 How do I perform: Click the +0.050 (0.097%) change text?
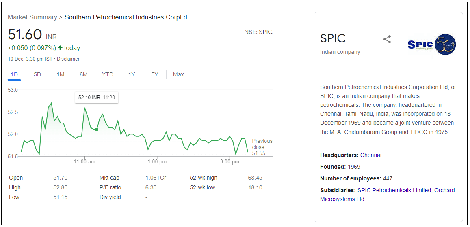tap(32, 48)
